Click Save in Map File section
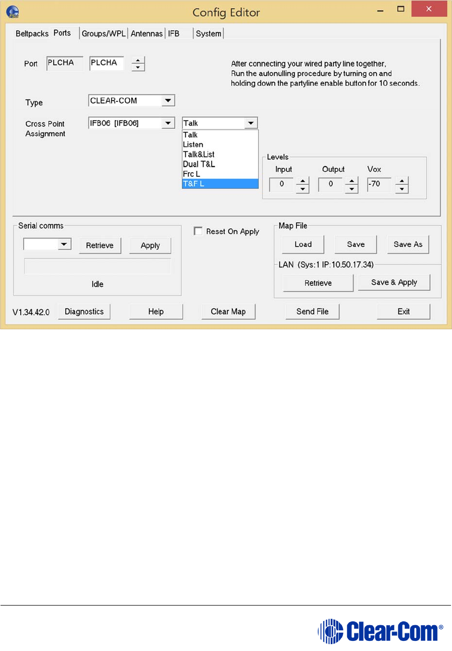The width and height of the screenshot is (452, 651). pyautogui.click(x=356, y=244)
